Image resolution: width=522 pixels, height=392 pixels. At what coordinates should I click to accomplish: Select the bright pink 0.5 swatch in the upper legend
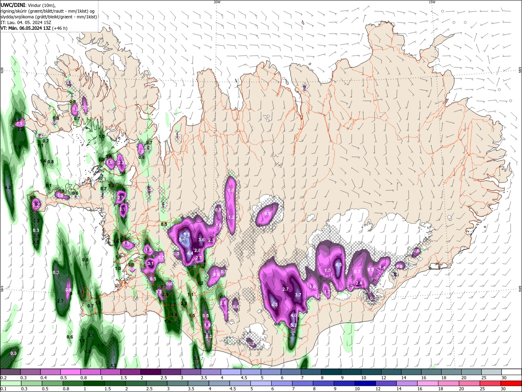tap(70, 372)
